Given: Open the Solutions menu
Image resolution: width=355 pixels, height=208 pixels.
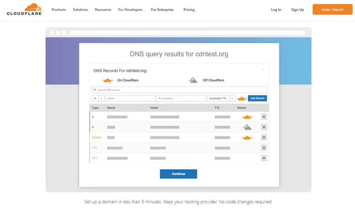Looking at the screenshot, I should 81,10.
